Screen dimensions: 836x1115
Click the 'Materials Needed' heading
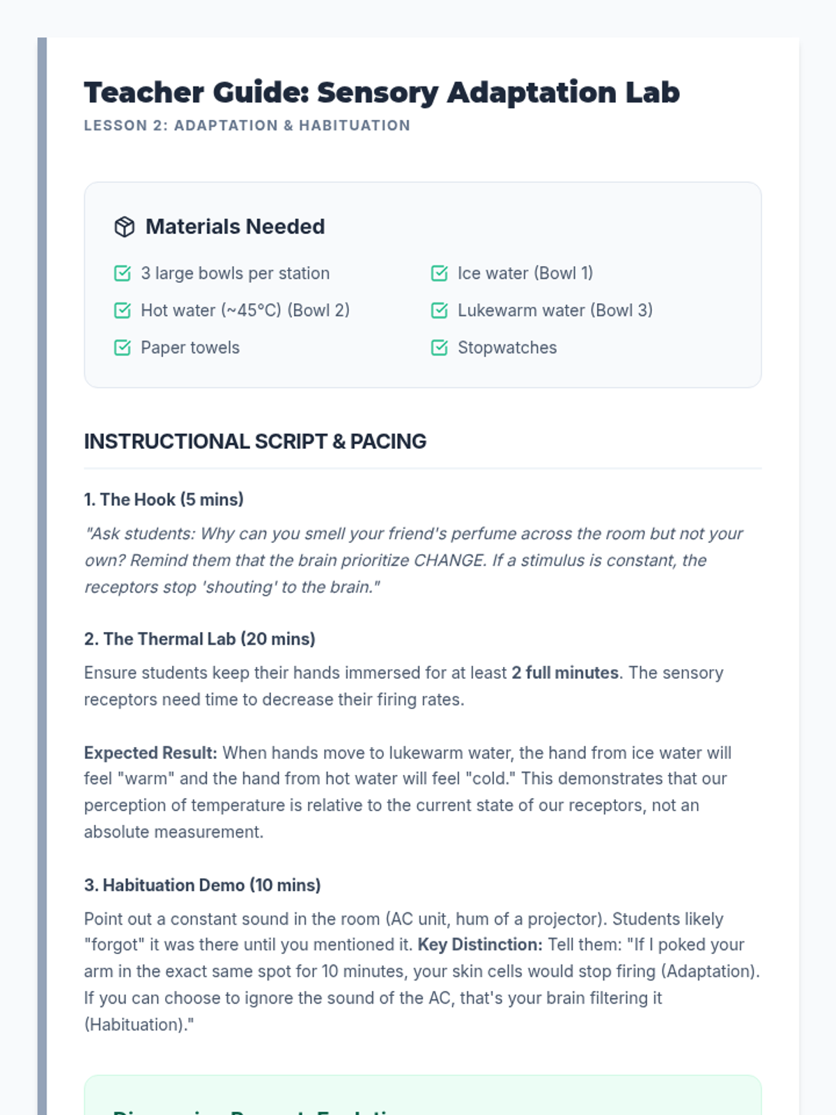[x=235, y=226]
